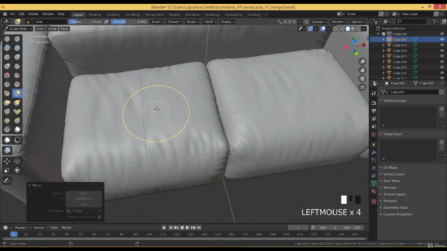
Task: Select the Scale transform tool
Action: [7, 170]
